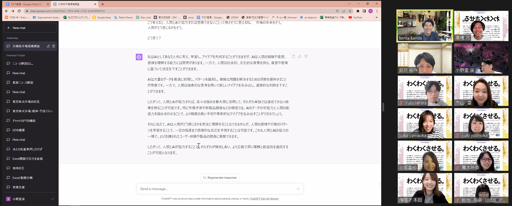The image size is (512, 206).
Task: Delete the 爪楊枝市場規模調査 chat with trash icon
Action: point(54,46)
